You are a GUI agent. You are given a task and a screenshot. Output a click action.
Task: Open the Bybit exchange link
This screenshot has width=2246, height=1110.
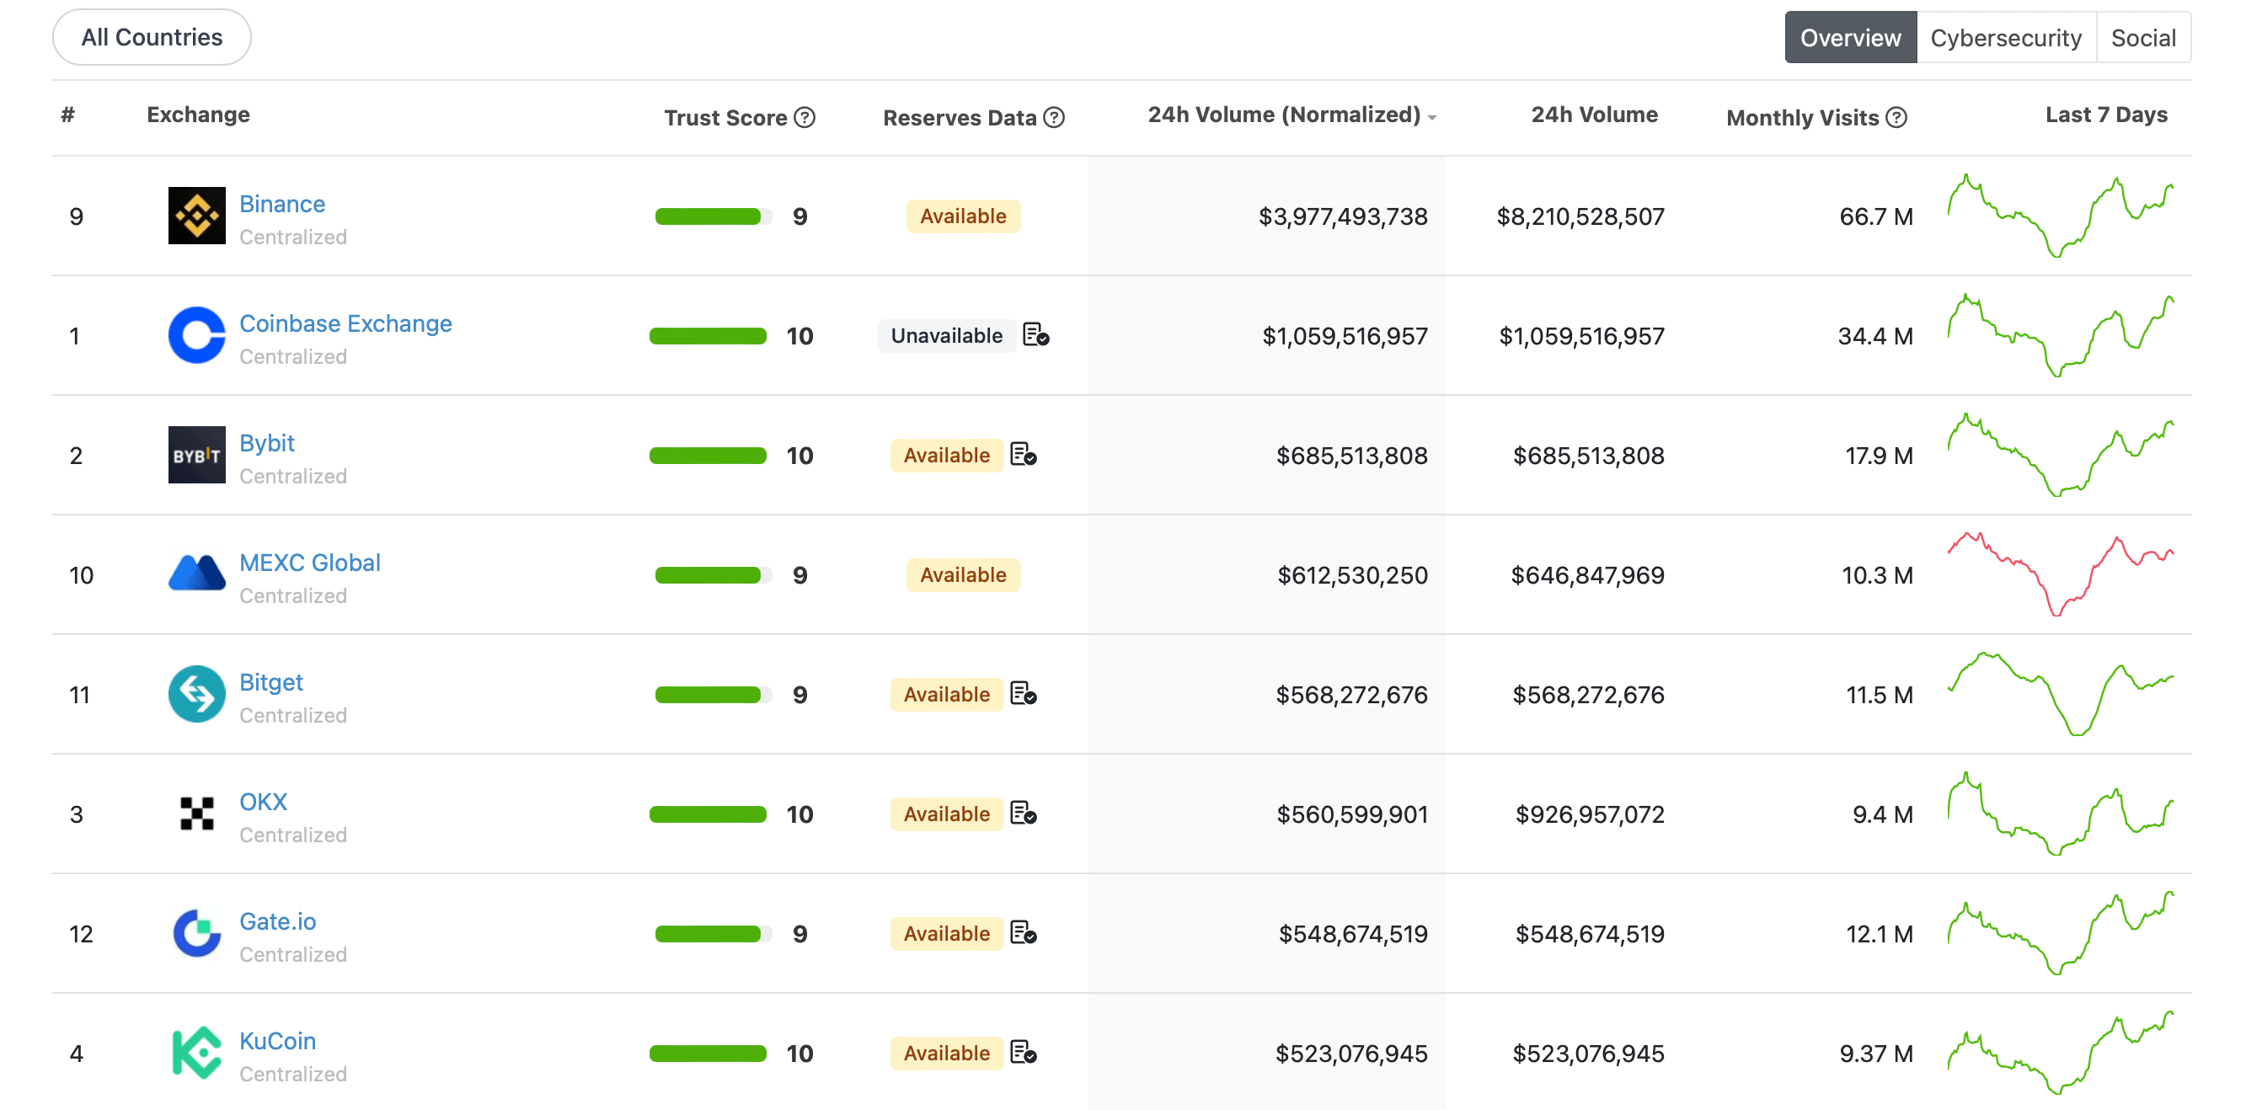[267, 443]
